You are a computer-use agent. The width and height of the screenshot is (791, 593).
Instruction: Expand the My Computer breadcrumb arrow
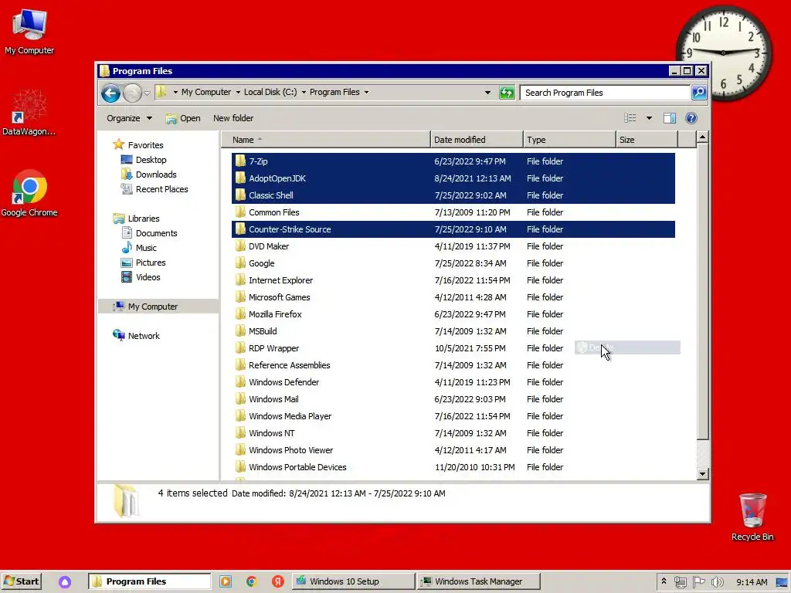pyautogui.click(x=238, y=93)
